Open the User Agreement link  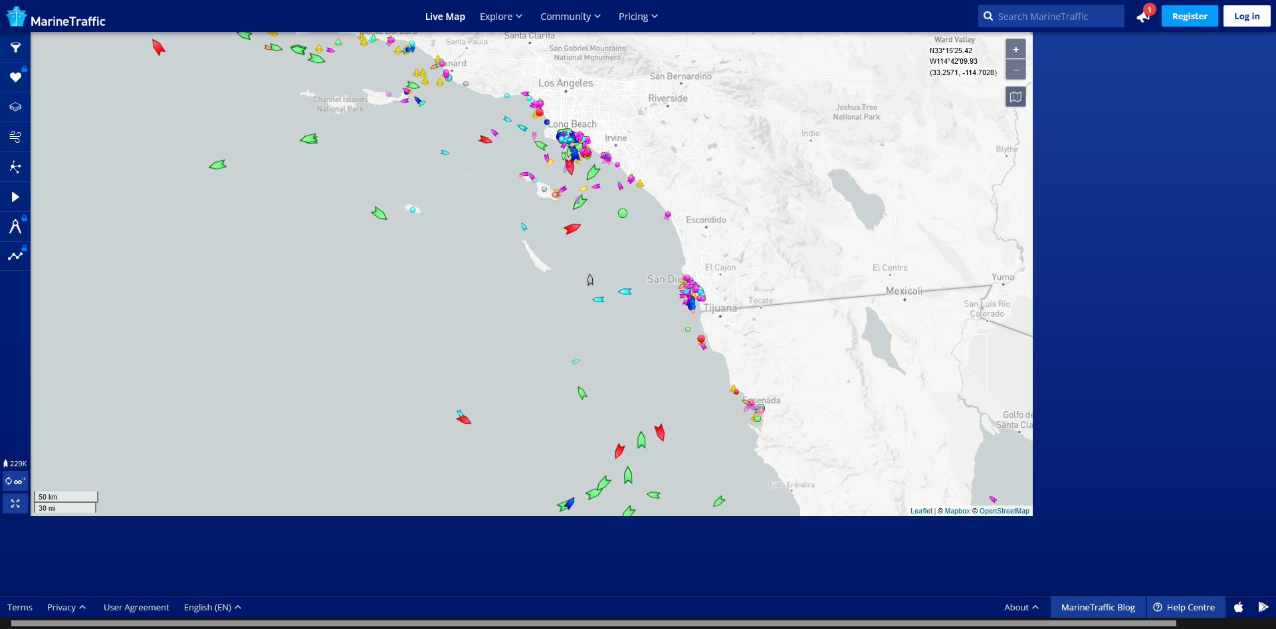click(x=136, y=607)
